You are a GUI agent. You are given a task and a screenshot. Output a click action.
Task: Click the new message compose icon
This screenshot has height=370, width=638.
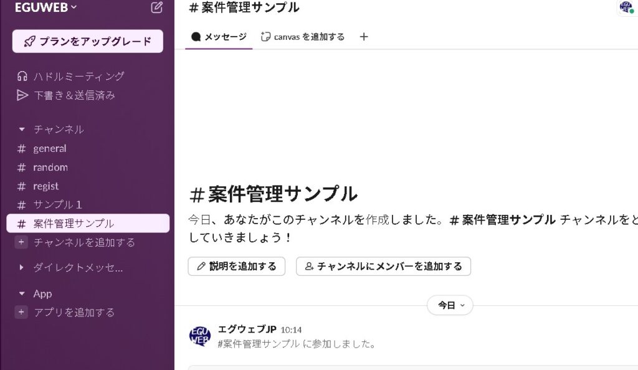[156, 7]
